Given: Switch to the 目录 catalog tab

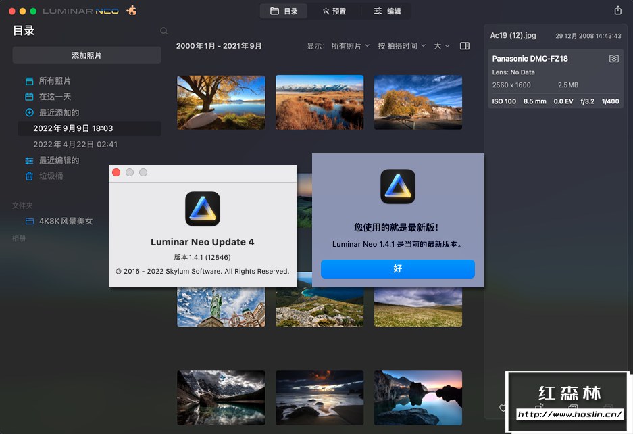Looking at the screenshot, I should pyautogui.click(x=283, y=11).
